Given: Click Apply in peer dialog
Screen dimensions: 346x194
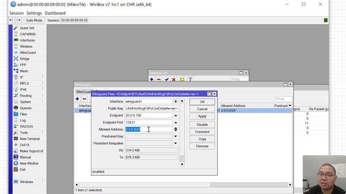Looking at the screenshot, I should pos(202,116).
